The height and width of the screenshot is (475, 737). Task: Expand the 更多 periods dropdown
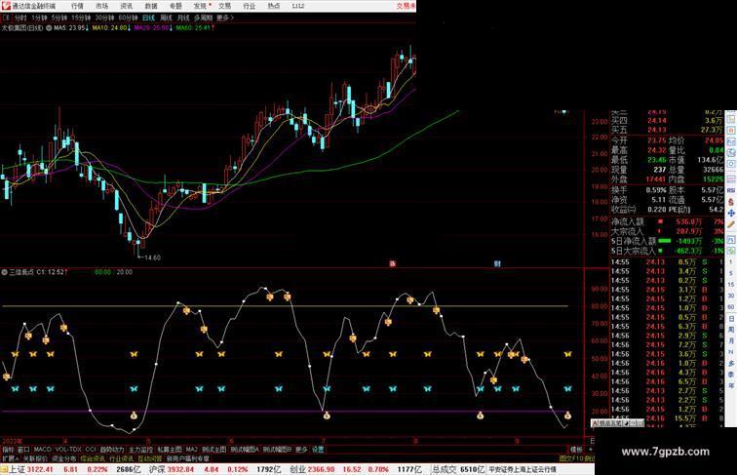(224, 18)
